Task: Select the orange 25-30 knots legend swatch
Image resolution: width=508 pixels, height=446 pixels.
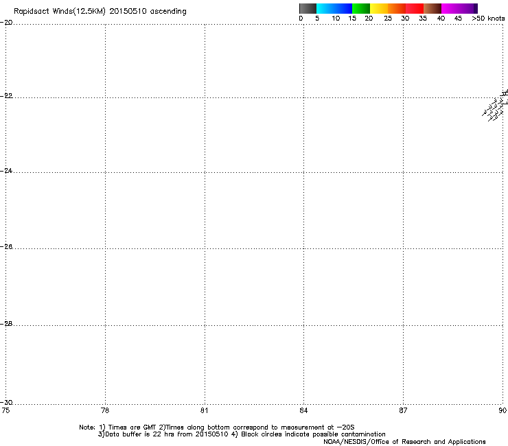Action: click(x=397, y=8)
